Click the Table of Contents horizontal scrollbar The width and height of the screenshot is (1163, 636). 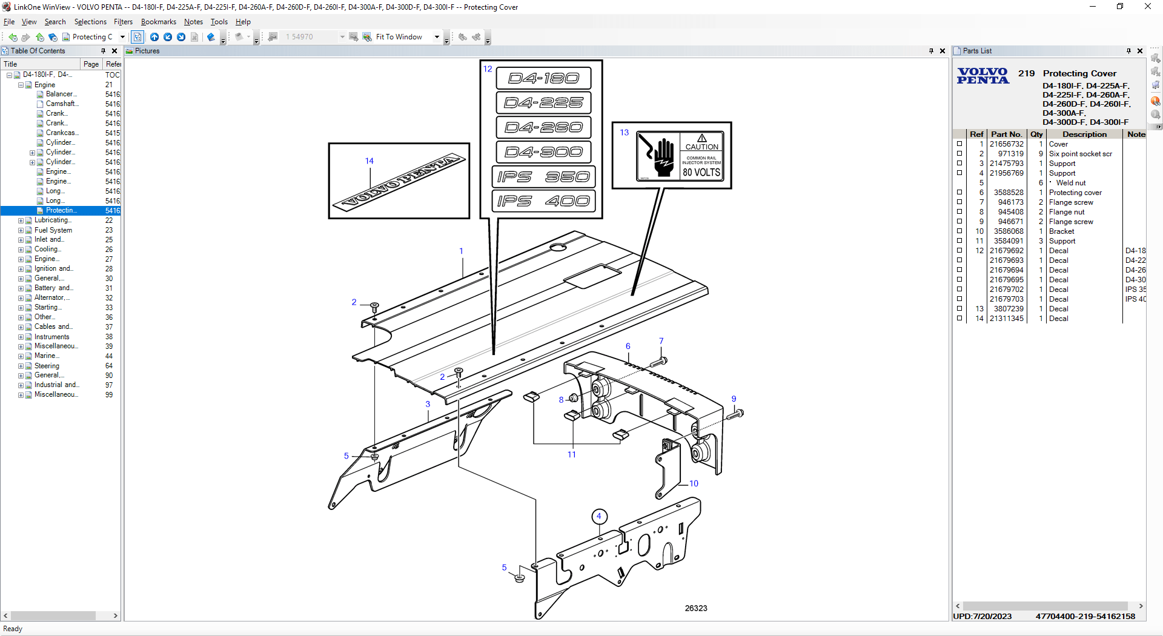tap(61, 615)
